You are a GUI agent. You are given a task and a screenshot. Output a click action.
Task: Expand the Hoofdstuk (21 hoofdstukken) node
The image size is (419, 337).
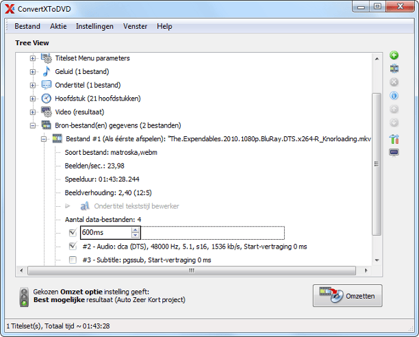click(33, 99)
